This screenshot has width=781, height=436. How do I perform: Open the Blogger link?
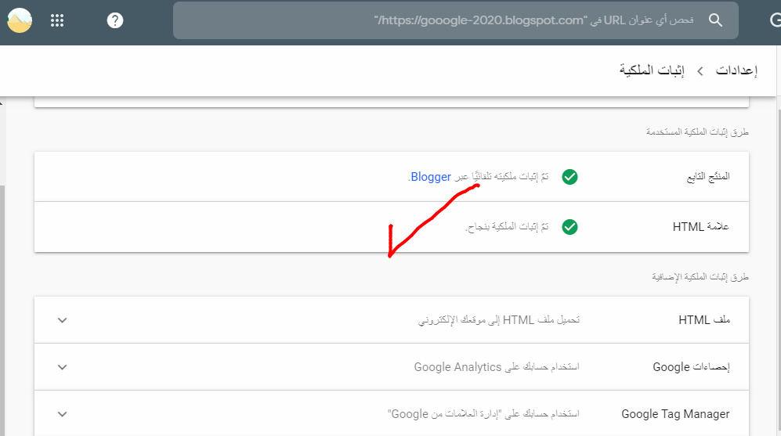pyautogui.click(x=431, y=177)
